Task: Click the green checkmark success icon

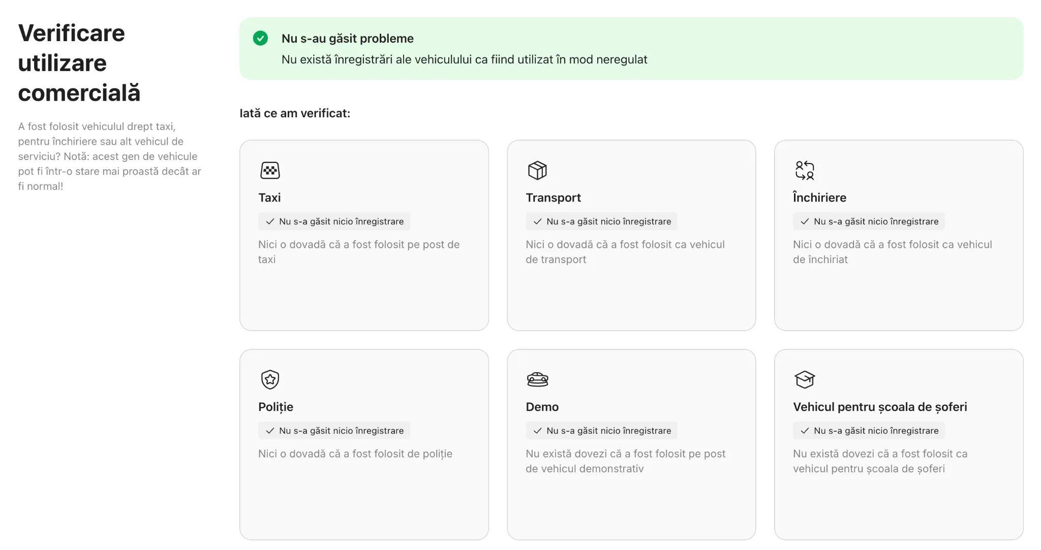Action: pyautogui.click(x=260, y=38)
